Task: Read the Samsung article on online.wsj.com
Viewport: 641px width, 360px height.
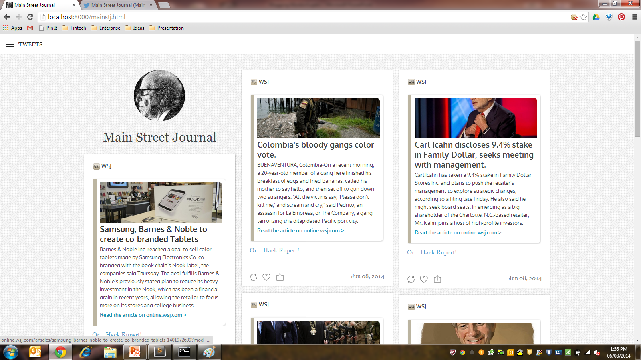Action: [143, 315]
